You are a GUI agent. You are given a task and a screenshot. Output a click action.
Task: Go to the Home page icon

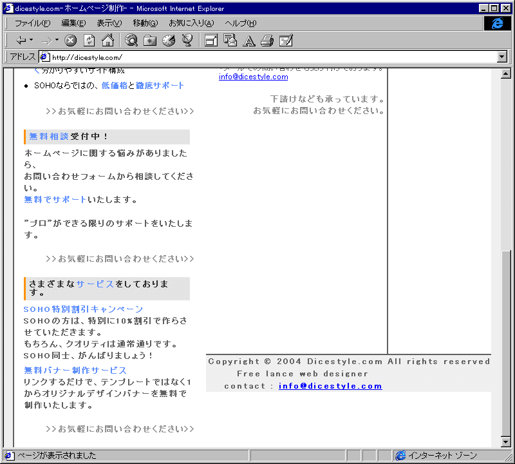(x=108, y=41)
